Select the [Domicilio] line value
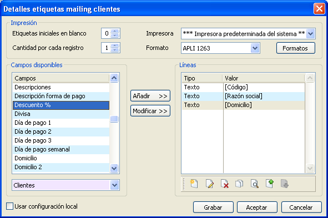 point(264,105)
